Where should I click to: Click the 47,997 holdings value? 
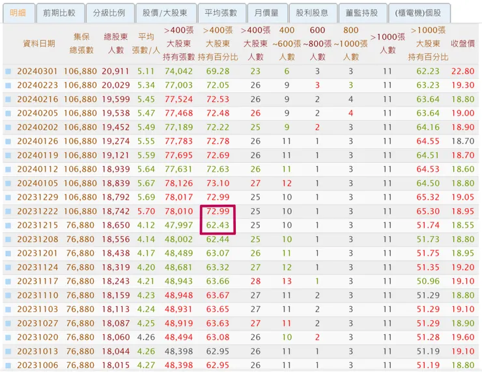(x=178, y=226)
